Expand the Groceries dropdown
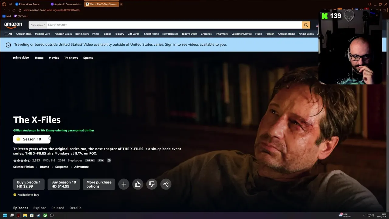The width and height of the screenshot is (389, 219). (207, 34)
